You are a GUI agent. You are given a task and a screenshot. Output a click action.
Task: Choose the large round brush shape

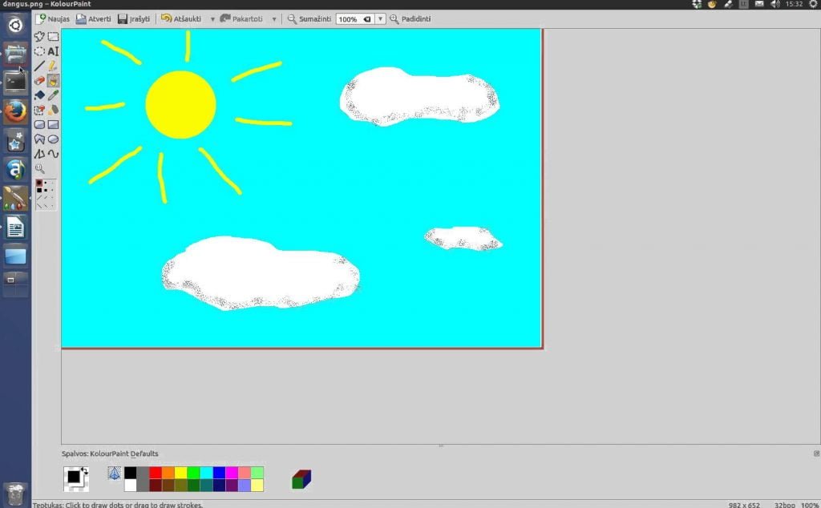[x=39, y=183]
